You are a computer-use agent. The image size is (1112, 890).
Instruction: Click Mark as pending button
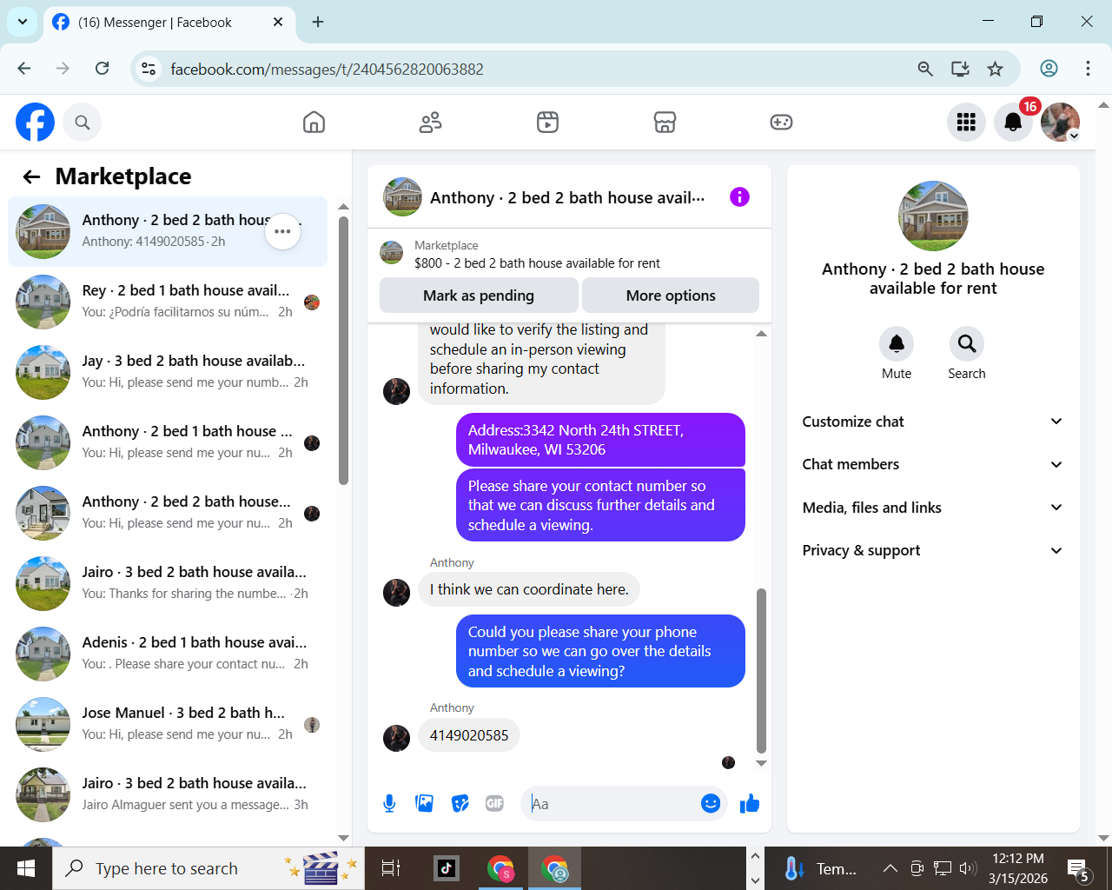pyautogui.click(x=479, y=296)
